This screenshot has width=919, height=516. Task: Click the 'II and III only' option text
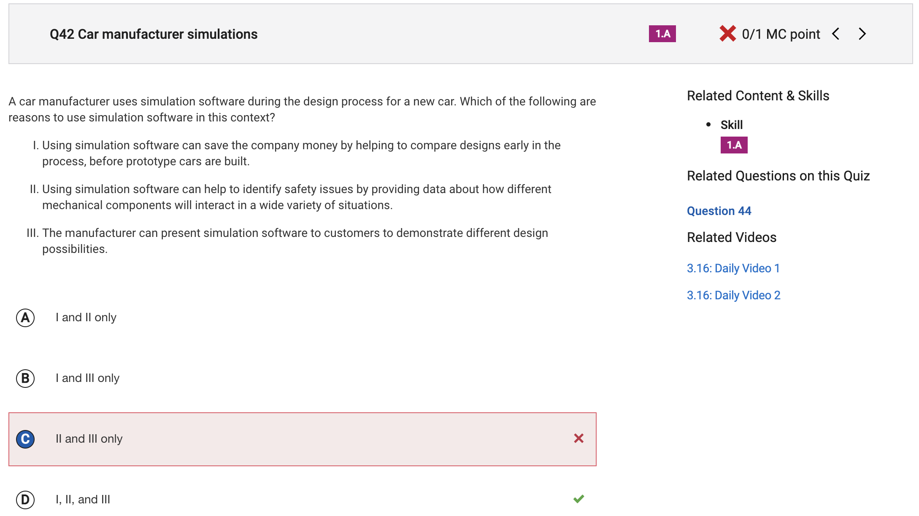point(89,439)
